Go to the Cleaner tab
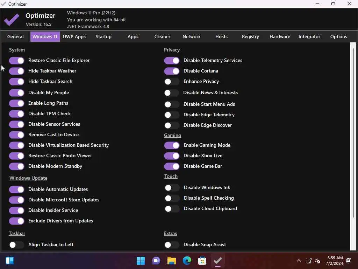Image resolution: width=358 pixels, height=269 pixels. coord(162,36)
